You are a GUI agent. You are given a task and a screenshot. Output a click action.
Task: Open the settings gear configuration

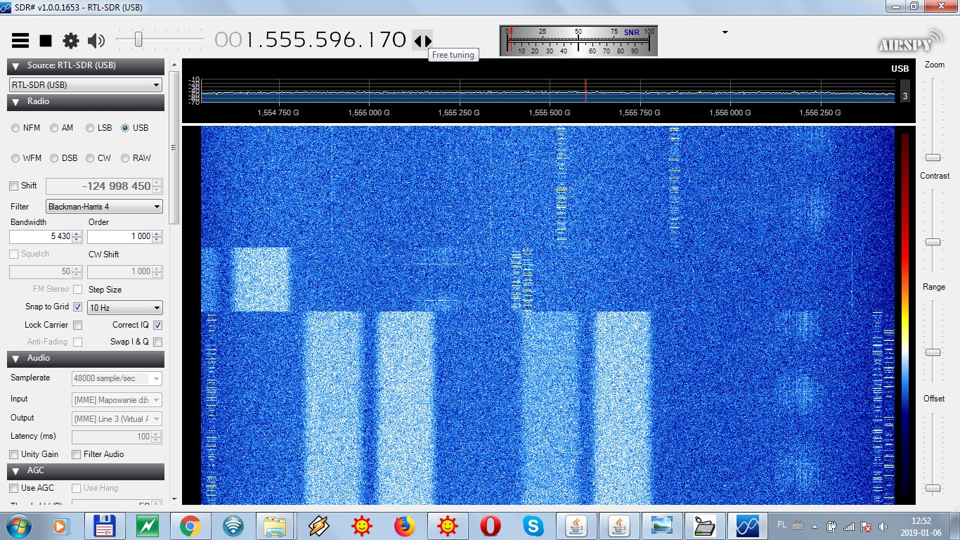tap(71, 41)
